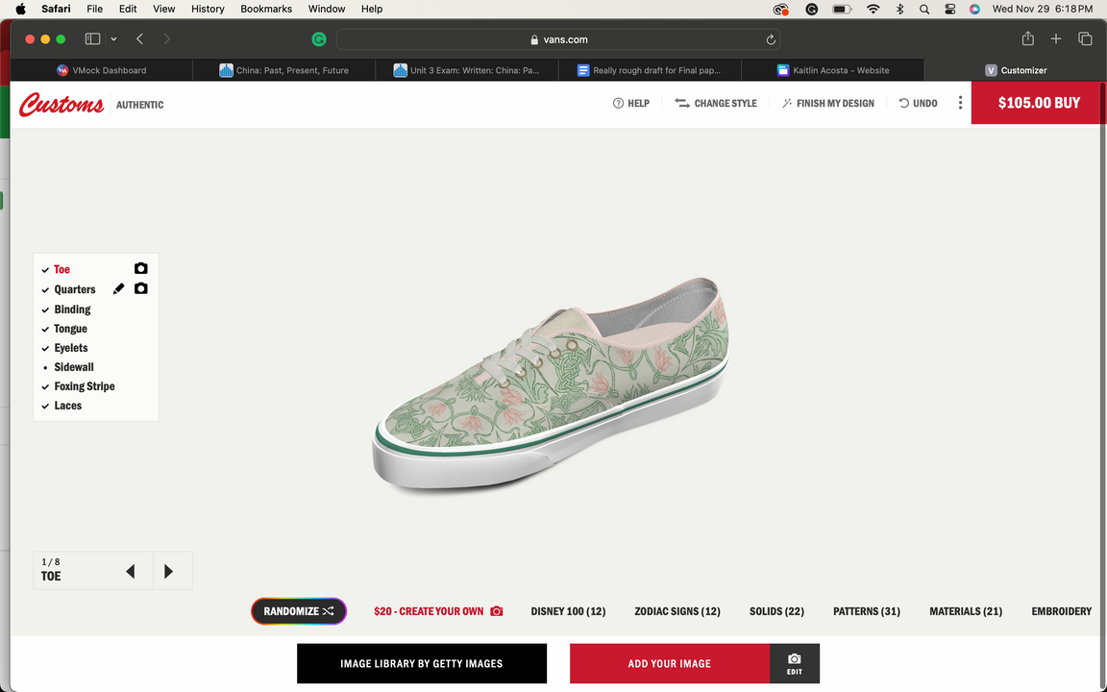Click the camera icon next to Toe
The width and height of the screenshot is (1107, 692).
pos(141,269)
